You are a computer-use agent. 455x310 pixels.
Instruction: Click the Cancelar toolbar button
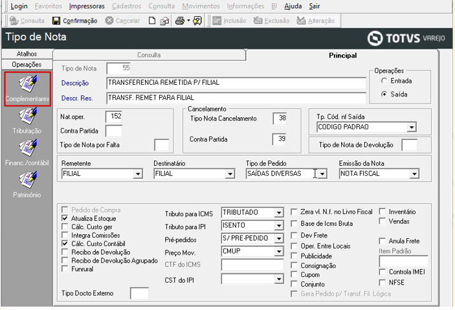pyautogui.click(x=122, y=21)
